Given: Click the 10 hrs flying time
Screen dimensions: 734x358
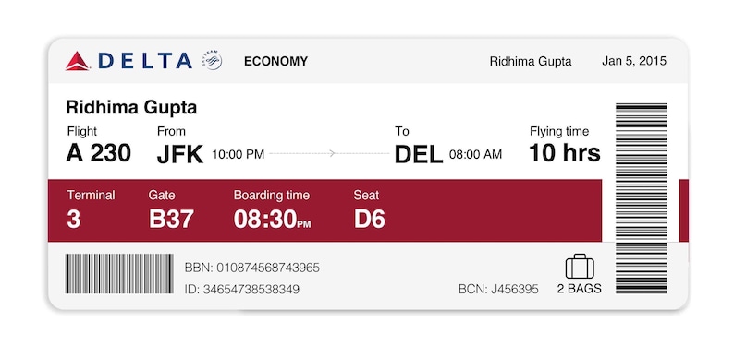Looking at the screenshot, I should click(565, 153).
